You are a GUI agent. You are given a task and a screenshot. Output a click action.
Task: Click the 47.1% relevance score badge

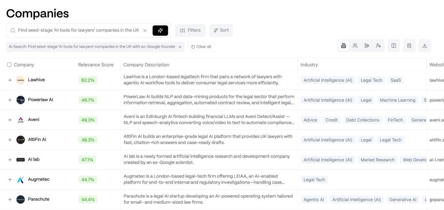[x=87, y=160]
